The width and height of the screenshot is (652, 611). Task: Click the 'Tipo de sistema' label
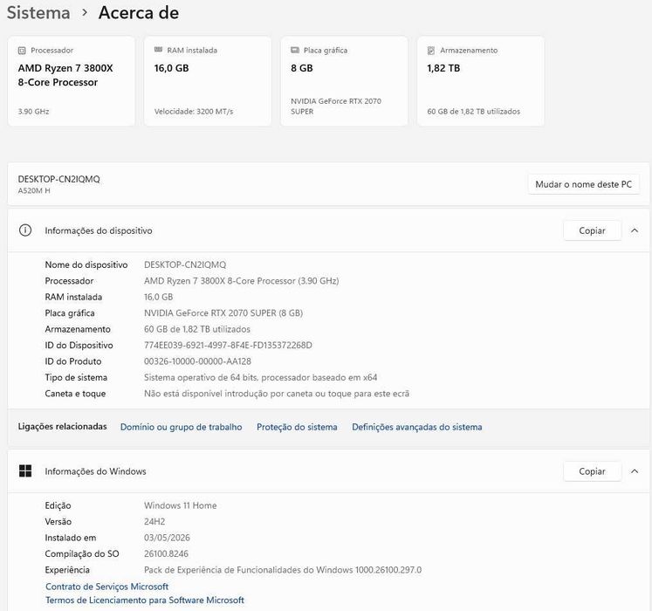click(x=76, y=378)
